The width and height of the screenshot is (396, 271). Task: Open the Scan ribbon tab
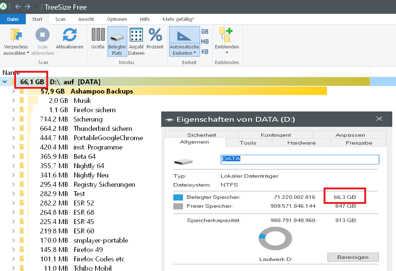60,19
